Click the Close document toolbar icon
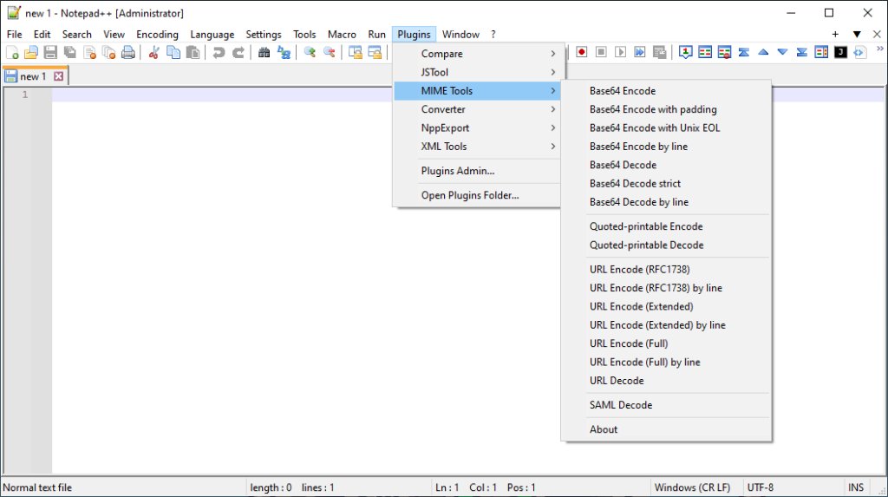The image size is (888, 497). point(89,53)
